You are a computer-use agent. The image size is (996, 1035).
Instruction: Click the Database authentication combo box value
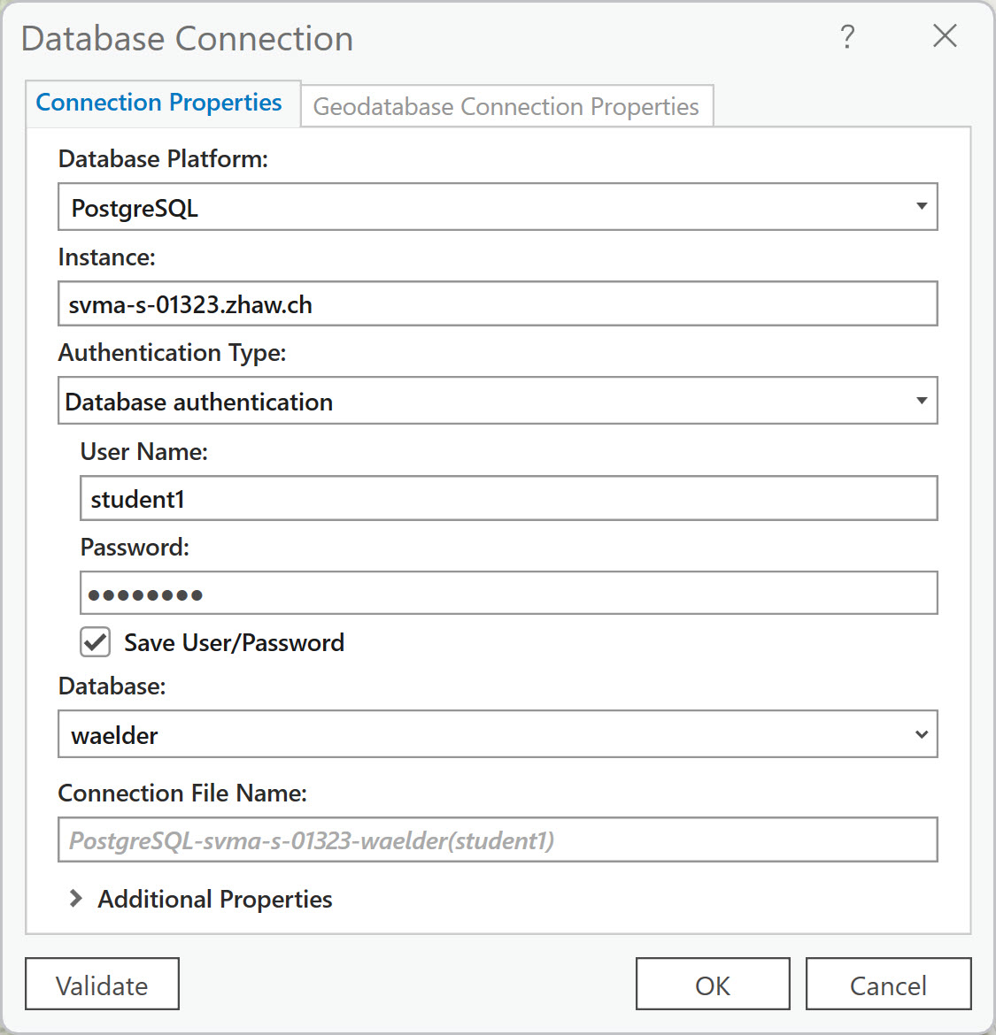point(199,402)
